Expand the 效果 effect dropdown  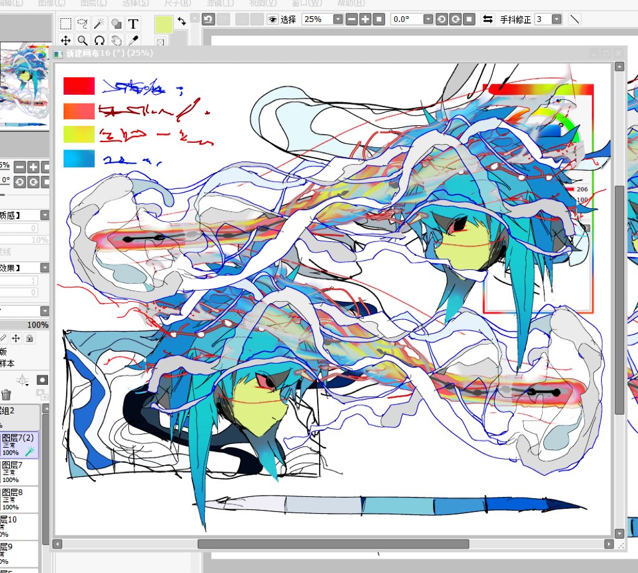point(45,267)
